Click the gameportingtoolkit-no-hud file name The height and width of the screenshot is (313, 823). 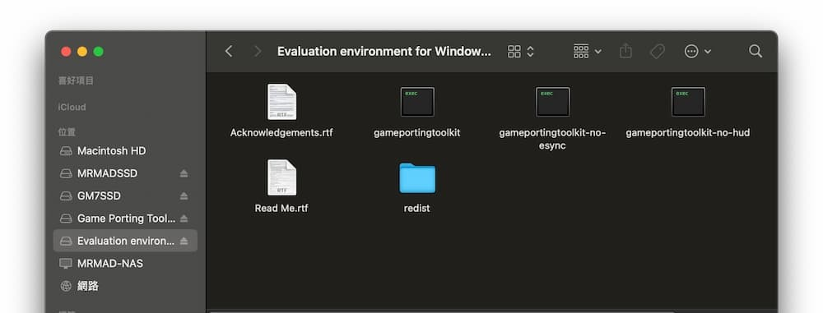tap(687, 132)
